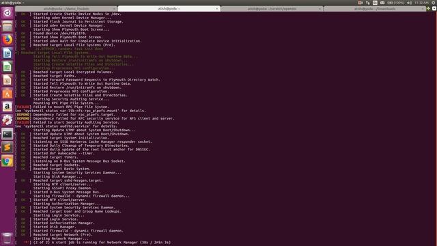Click 'Starting GSSAPI Proxy Daemon...' line
This screenshot has height=246, width=437.
65,189
